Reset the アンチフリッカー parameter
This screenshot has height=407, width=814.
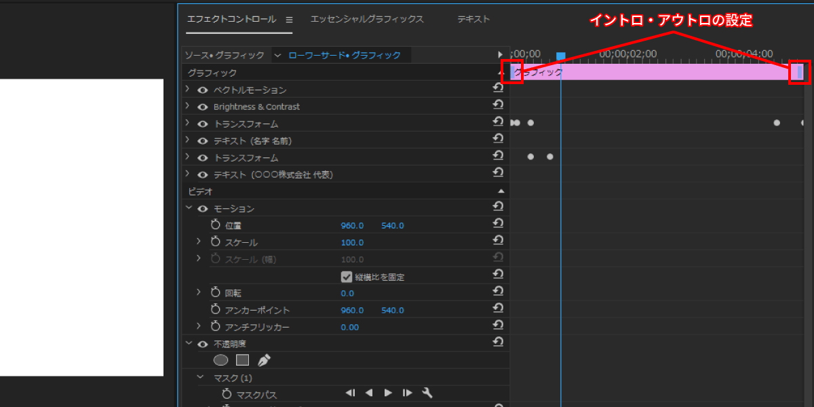click(498, 326)
